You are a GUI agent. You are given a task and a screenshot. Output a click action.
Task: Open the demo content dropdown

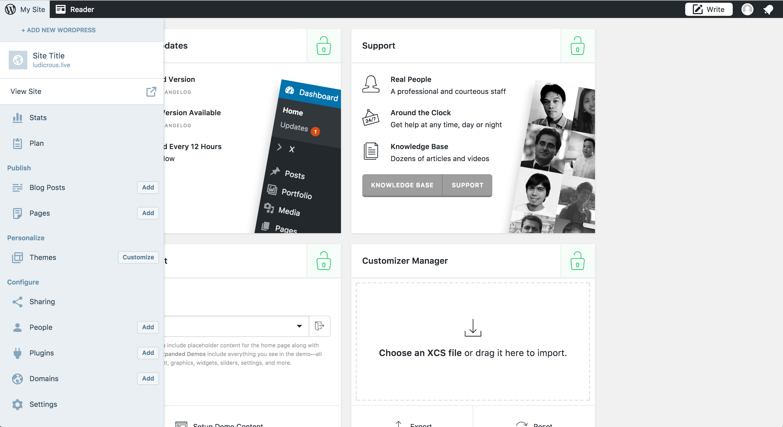click(299, 326)
